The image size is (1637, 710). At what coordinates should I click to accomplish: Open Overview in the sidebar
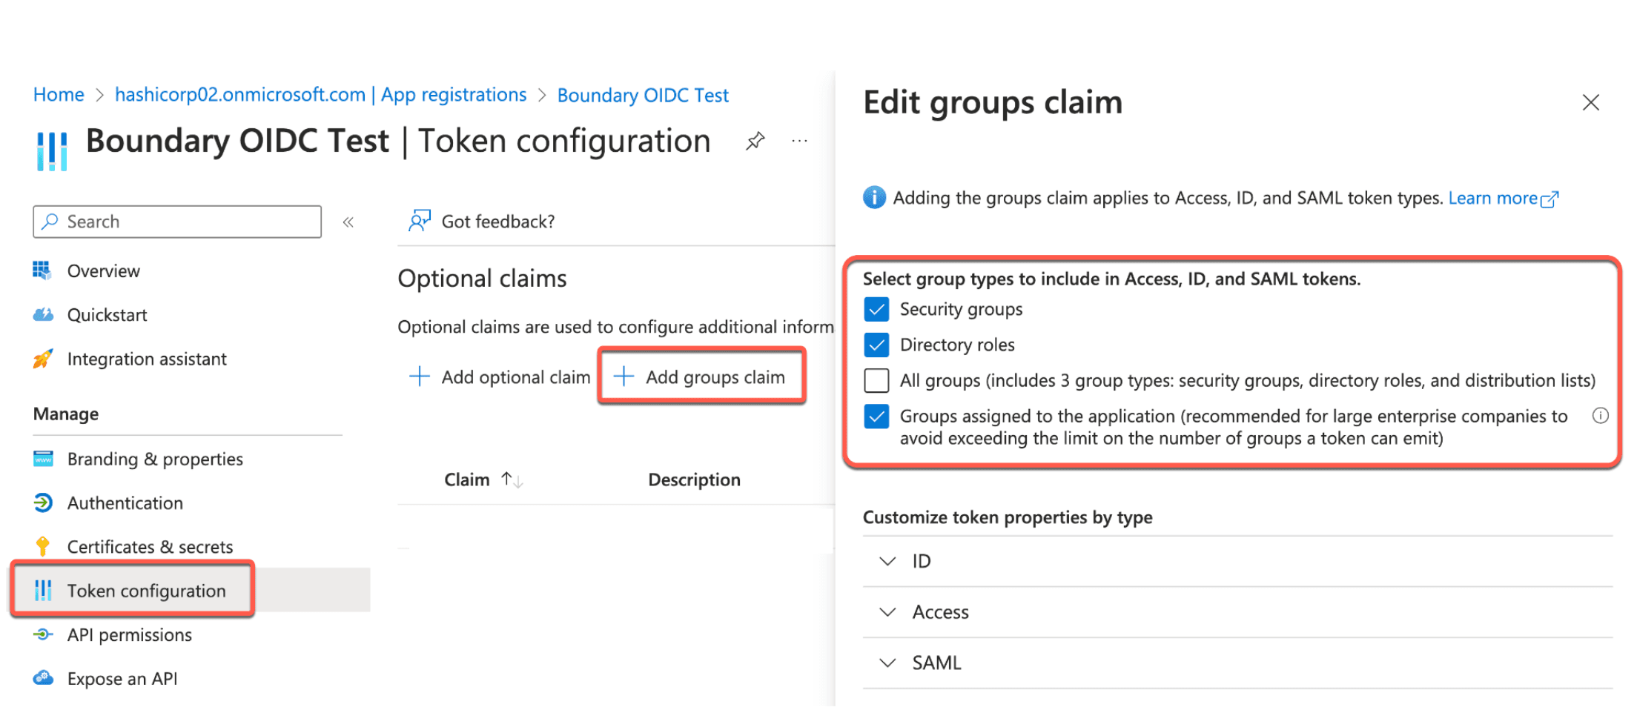(104, 271)
